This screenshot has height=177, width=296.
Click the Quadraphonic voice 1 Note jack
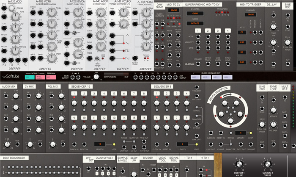point(198,36)
